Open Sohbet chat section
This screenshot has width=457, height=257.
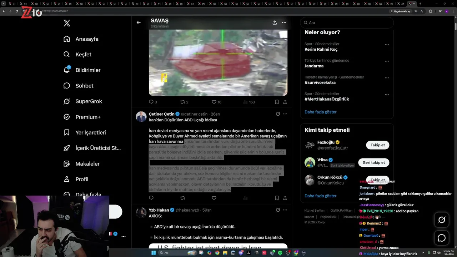click(x=78, y=86)
